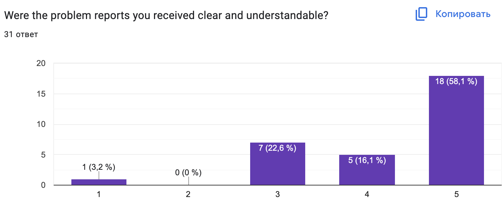Click the y-axis value 10
This screenshot has width=502, height=212.
click(x=41, y=125)
